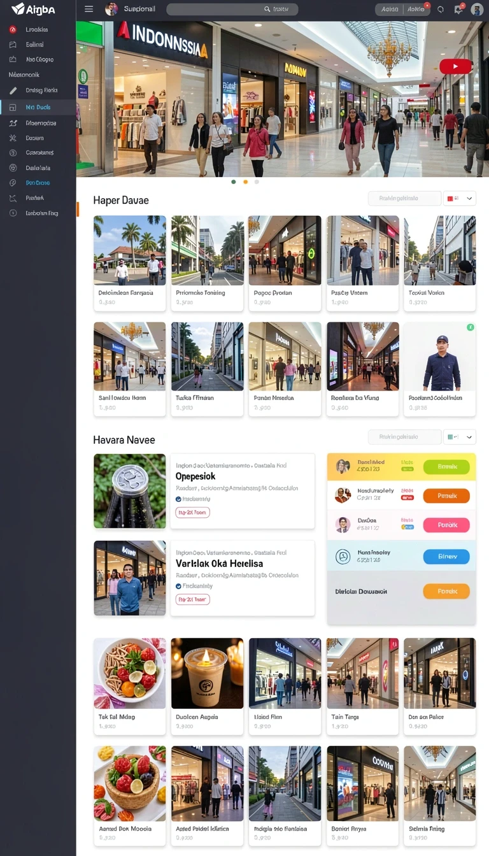Click the filter input in Havara Navee section

404,437
